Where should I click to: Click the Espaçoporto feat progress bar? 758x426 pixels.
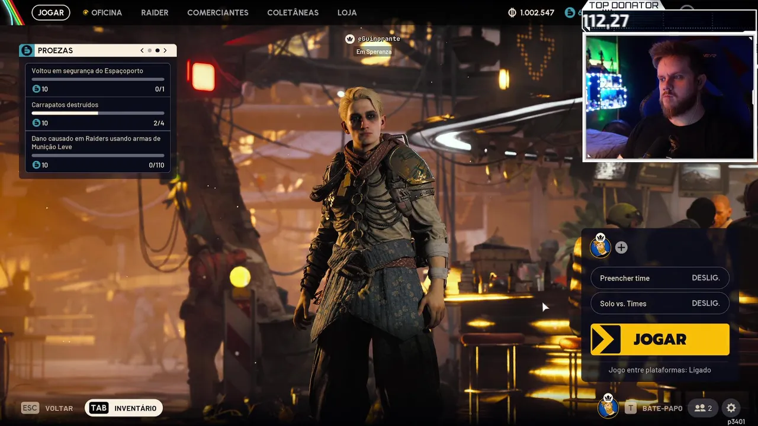tap(98, 79)
